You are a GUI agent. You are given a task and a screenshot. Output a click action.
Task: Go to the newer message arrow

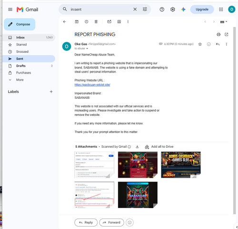[x=205, y=22]
